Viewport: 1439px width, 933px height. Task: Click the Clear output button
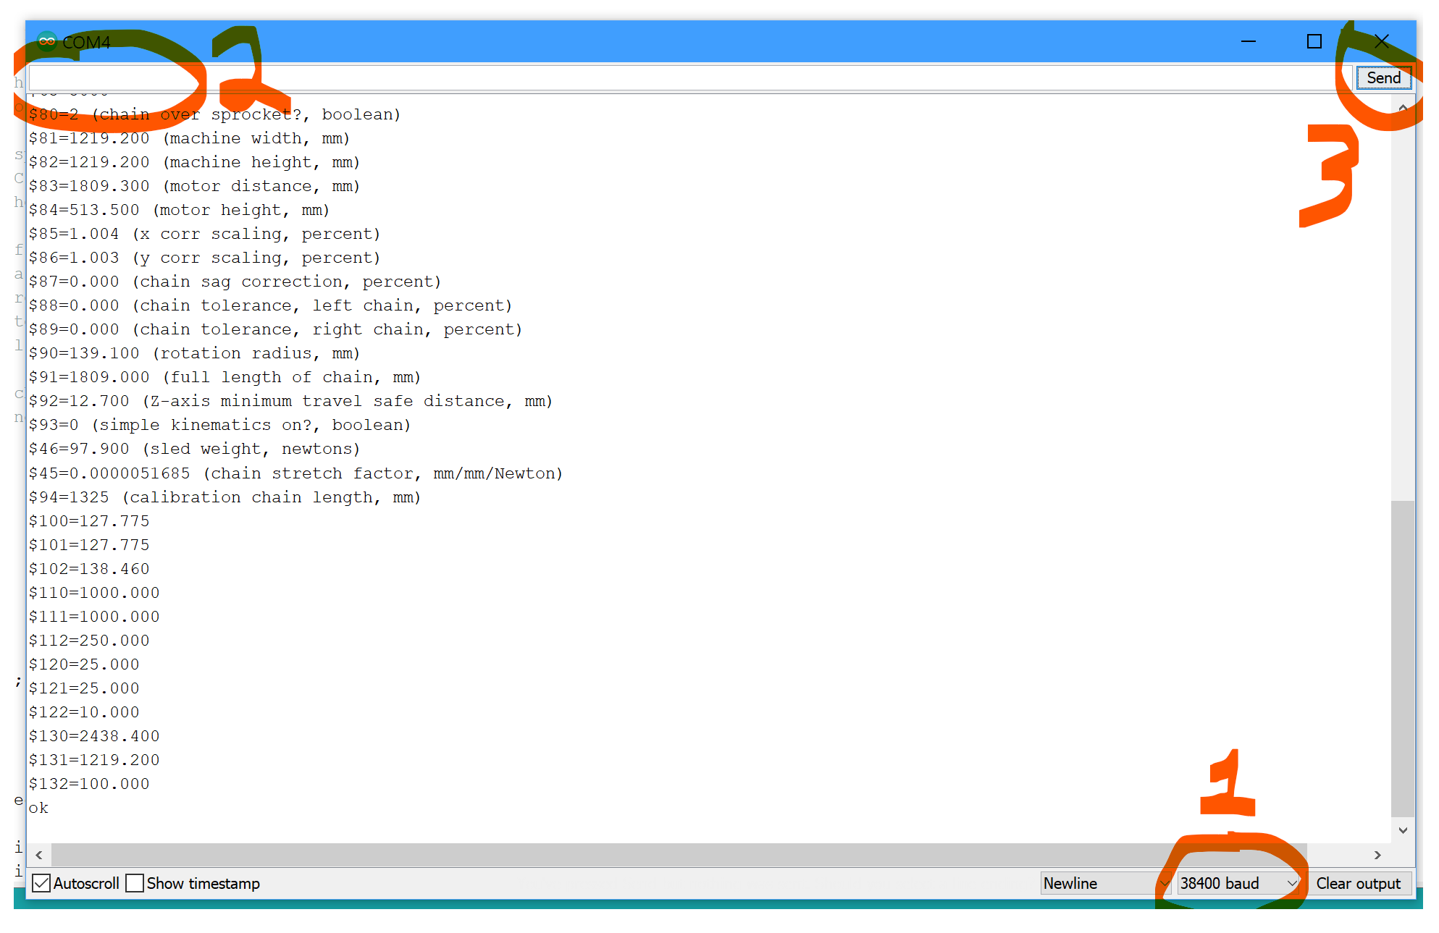(x=1358, y=883)
